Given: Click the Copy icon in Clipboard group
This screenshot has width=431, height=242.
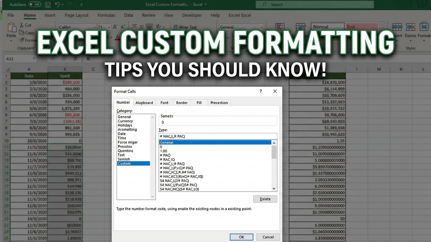Looking at the screenshot, I should 22,33.
